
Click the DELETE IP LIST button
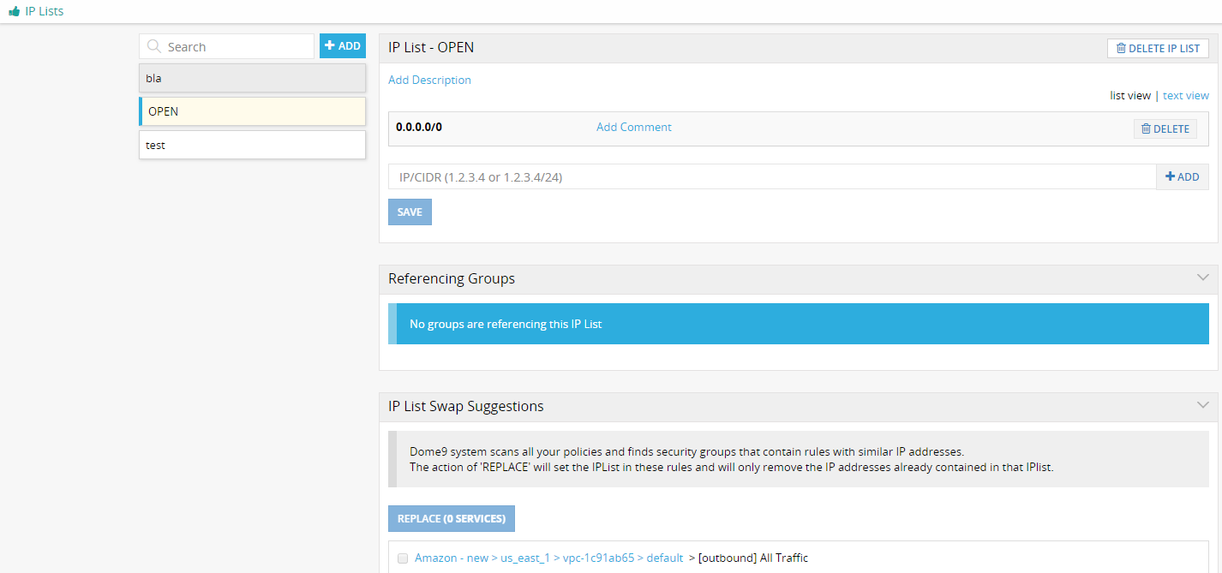1158,48
